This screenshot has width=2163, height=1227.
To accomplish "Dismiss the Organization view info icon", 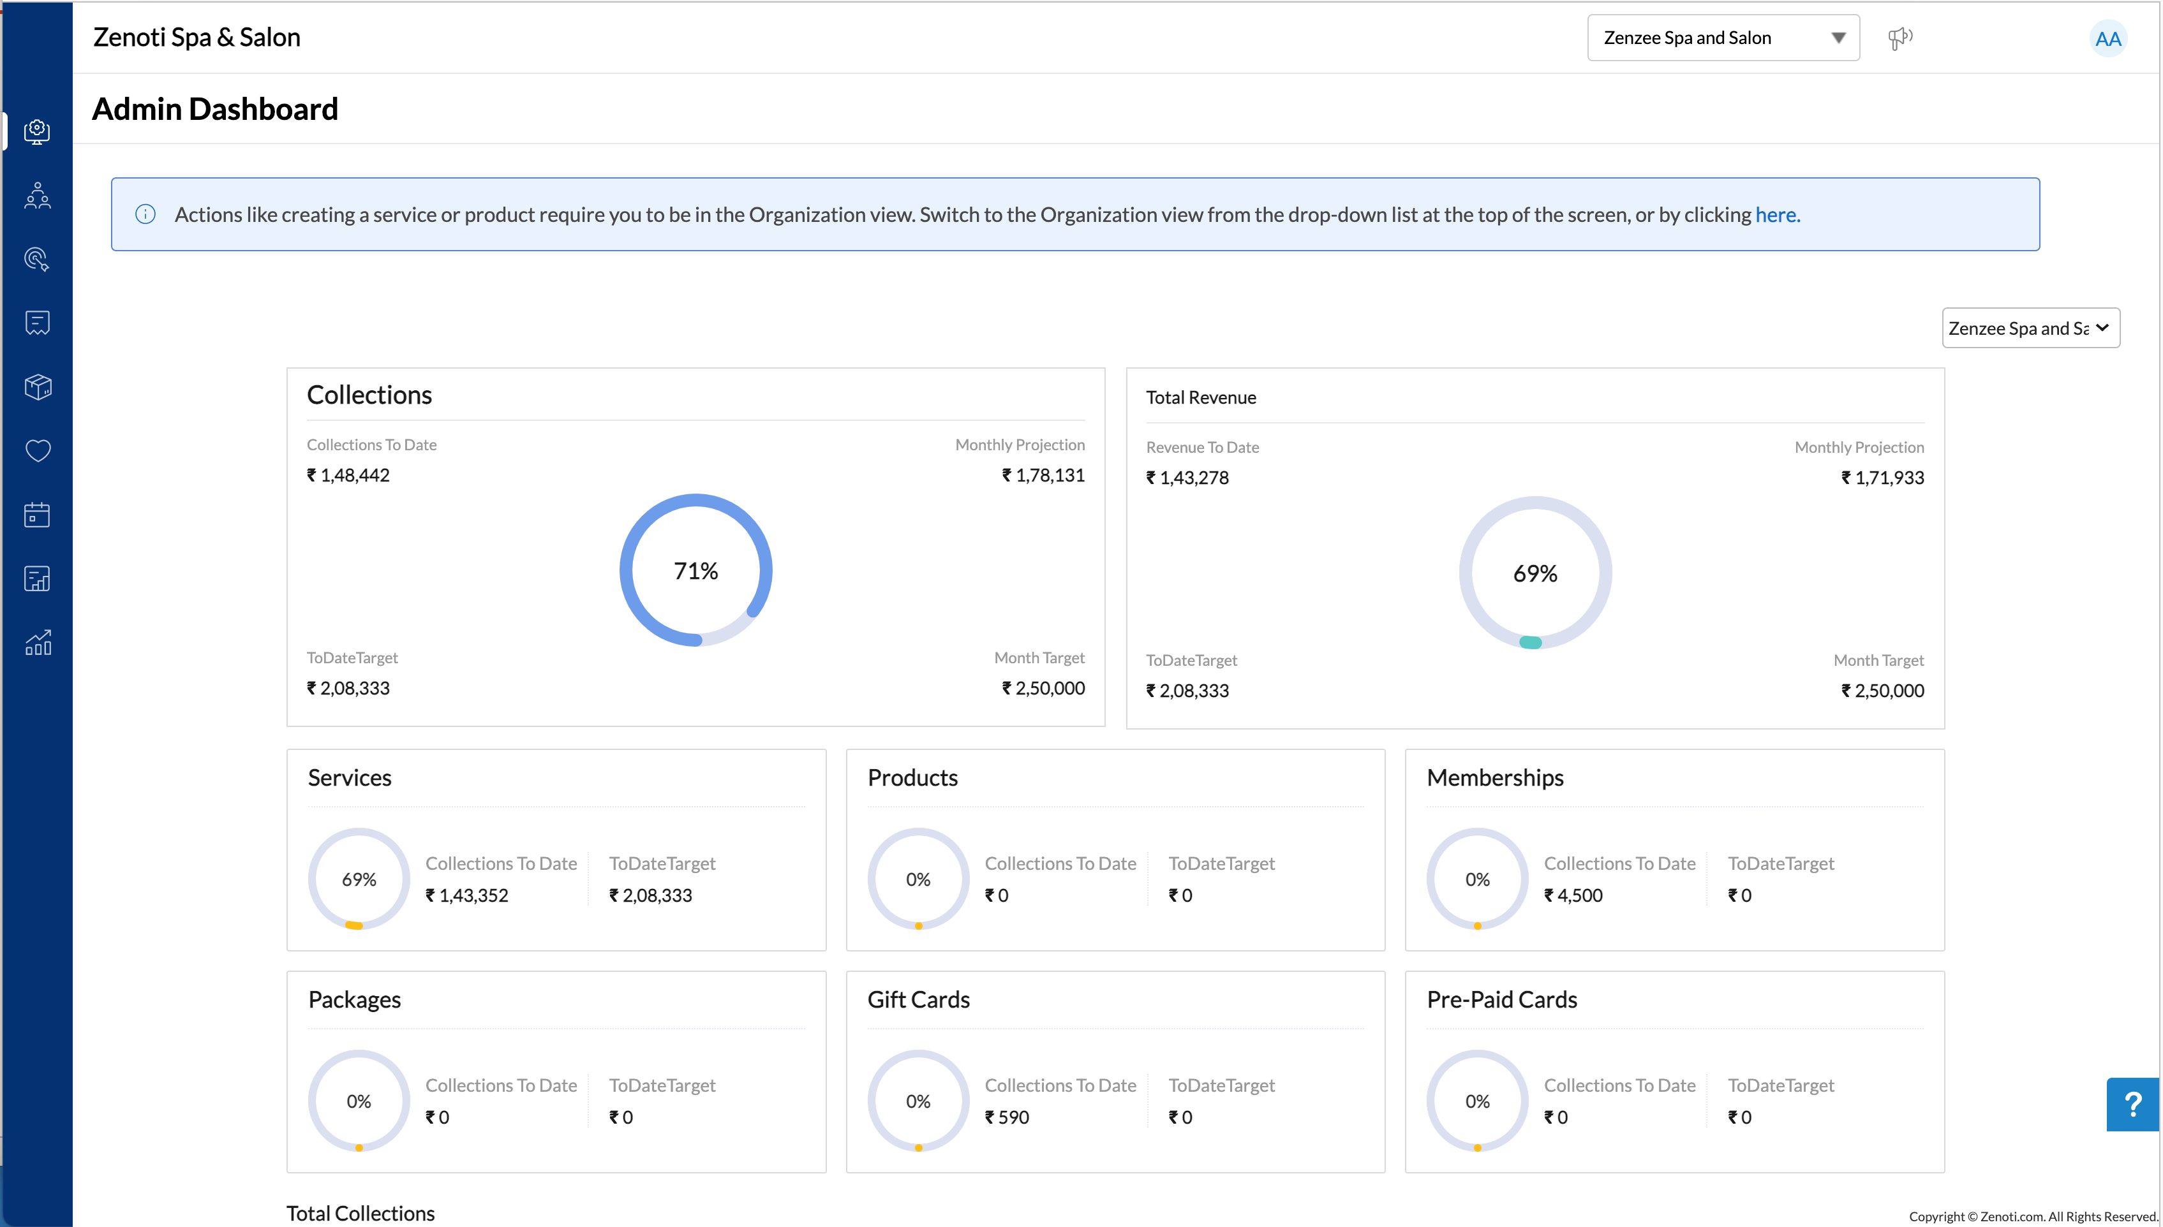I will (x=146, y=214).
